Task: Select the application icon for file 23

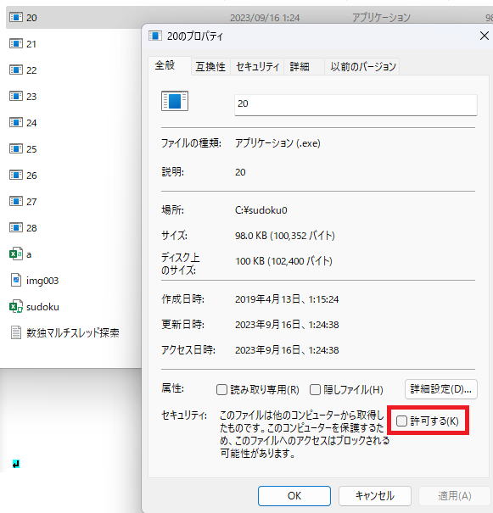Action: (16, 96)
